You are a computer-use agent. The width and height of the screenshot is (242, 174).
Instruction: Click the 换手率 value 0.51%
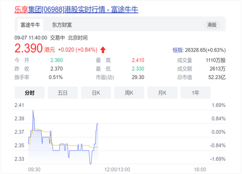point(56,77)
